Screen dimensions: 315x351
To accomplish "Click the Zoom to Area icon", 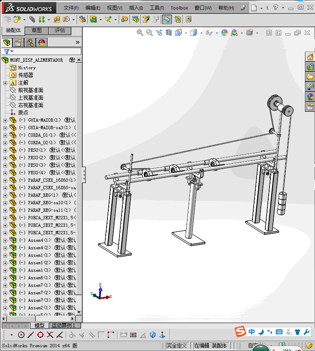I will (x=150, y=33).
